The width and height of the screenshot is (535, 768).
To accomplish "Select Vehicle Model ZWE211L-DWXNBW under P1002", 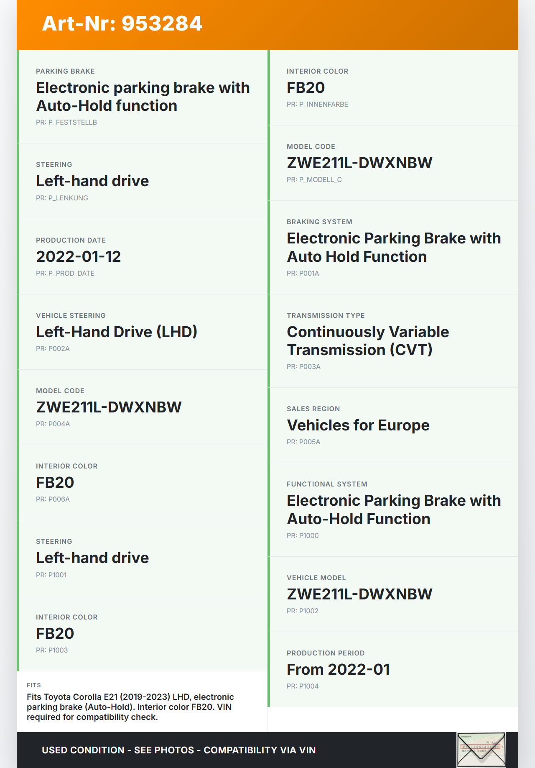I will pyautogui.click(x=359, y=594).
